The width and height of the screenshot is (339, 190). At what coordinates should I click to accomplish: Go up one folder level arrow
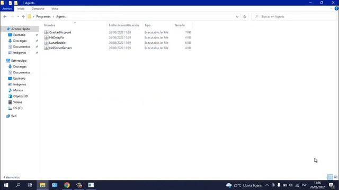[23, 16]
